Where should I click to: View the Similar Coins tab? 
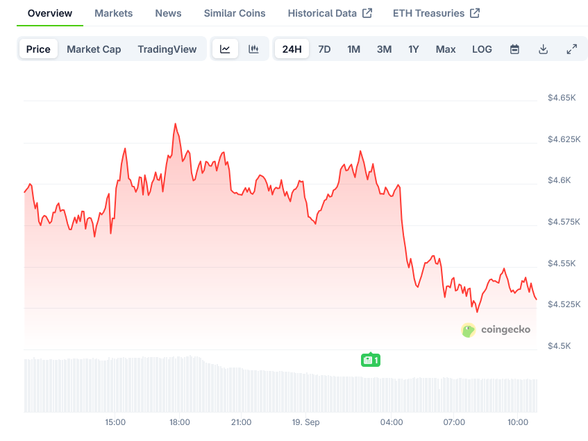pyautogui.click(x=235, y=13)
